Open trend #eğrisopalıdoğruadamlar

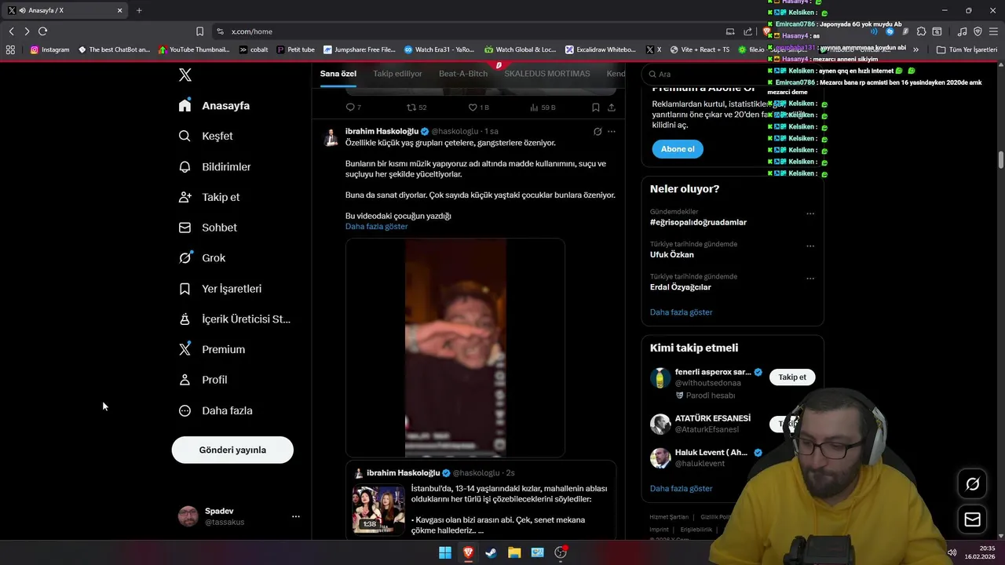[698, 223]
